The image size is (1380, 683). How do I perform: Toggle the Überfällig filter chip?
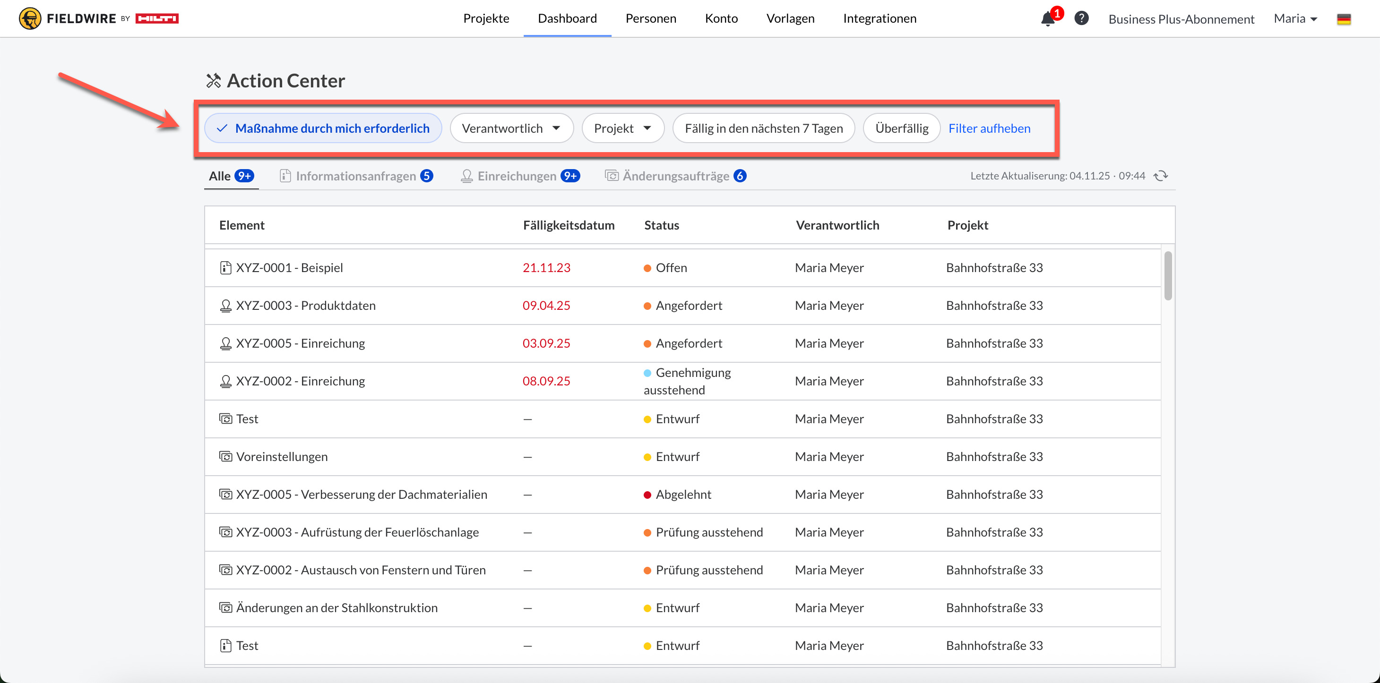(x=902, y=128)
